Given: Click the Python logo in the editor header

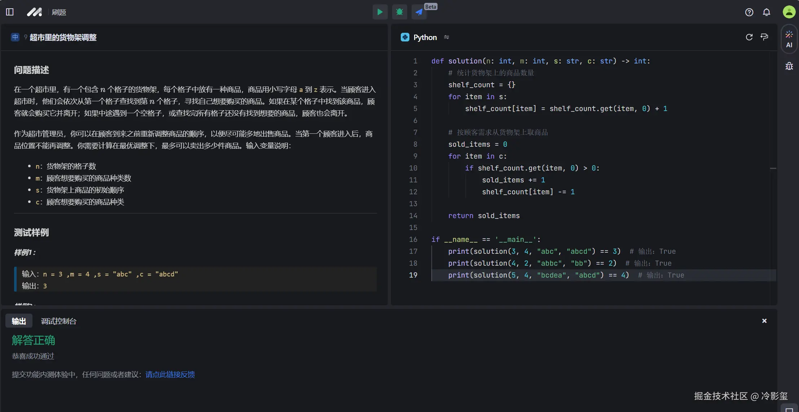Looking at the screenshot, I should pyautogui.click(x=405, y=37).
